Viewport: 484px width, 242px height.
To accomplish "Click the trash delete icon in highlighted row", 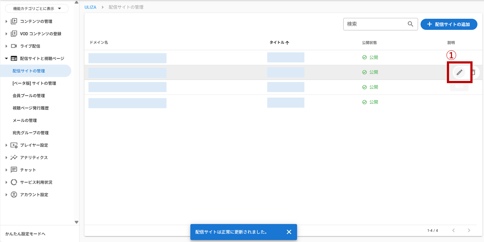I will click(x=474, y=72).
